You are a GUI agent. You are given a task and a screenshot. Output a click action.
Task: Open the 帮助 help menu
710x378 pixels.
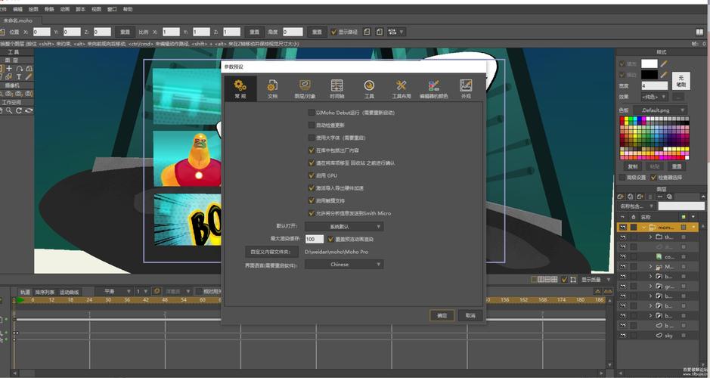(128, 9)
